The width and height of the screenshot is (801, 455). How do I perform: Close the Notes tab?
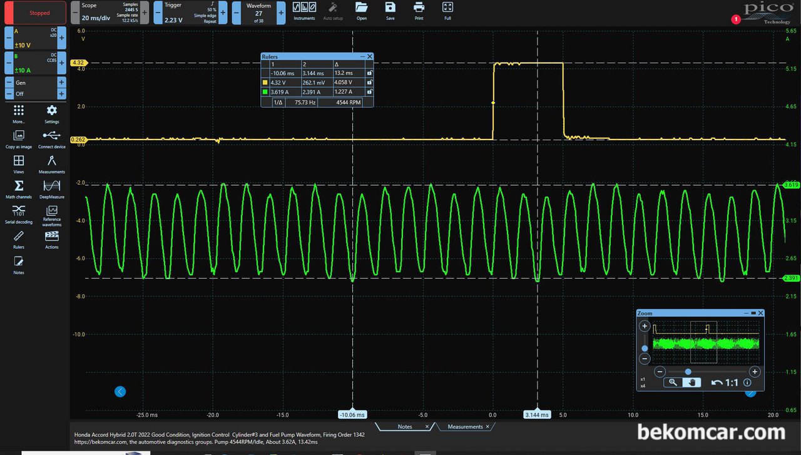pyautogui.click(x=427, y=427)
